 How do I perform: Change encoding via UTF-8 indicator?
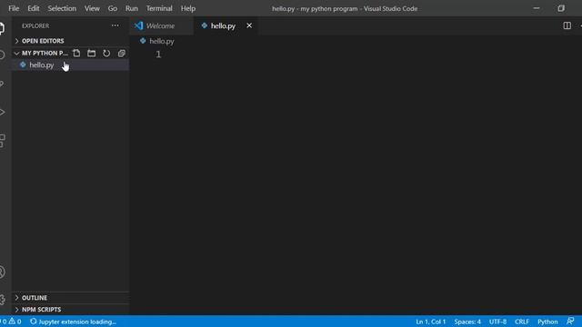497,322
